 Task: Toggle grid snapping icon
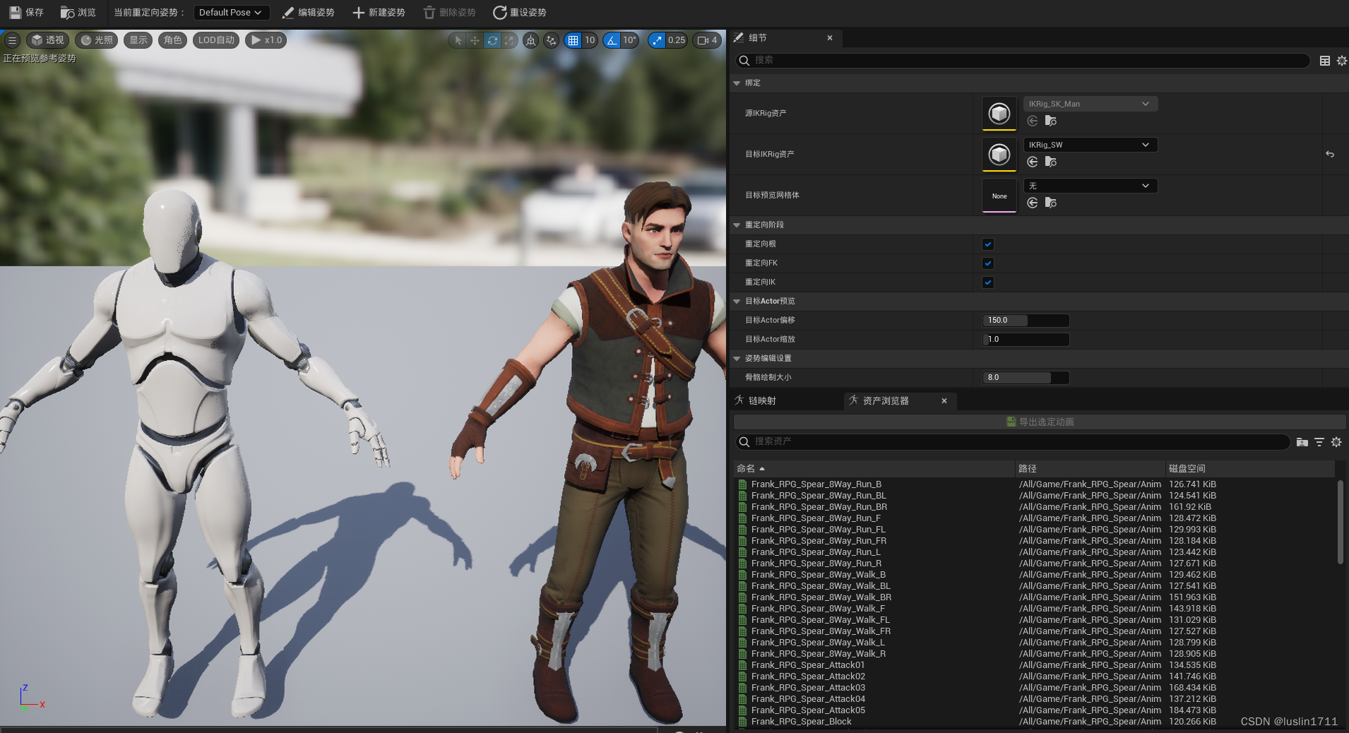click(x=573, y=40)
